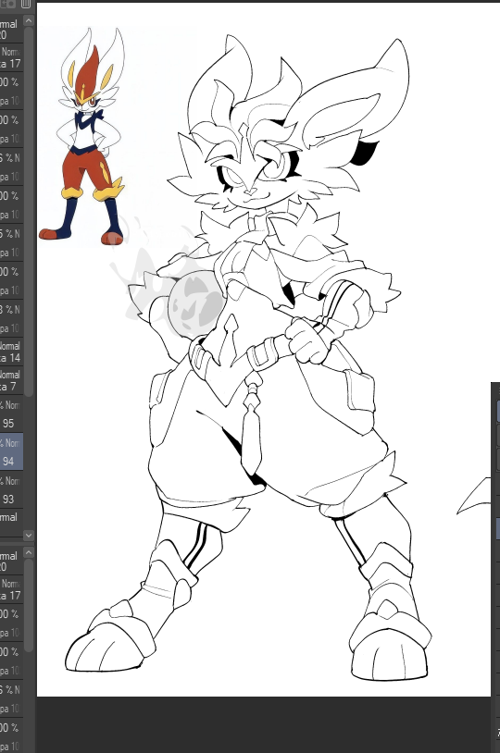Select the Normal layer numbered 7
The image size is (500, 753).
(x=11, y=380)
